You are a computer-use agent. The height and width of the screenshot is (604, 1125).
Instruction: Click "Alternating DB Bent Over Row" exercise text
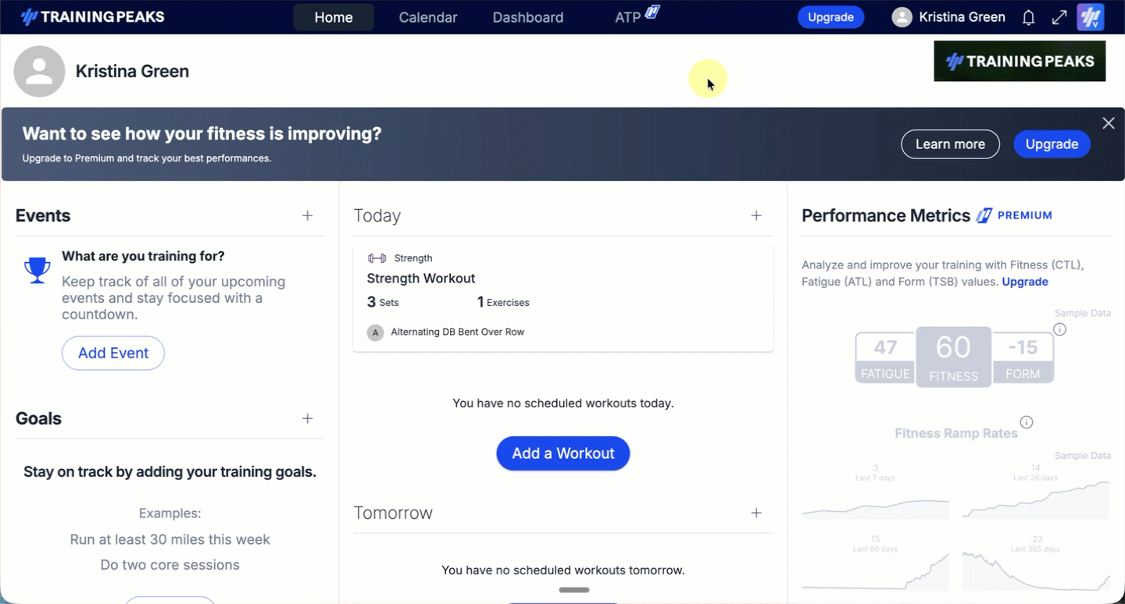458,332
